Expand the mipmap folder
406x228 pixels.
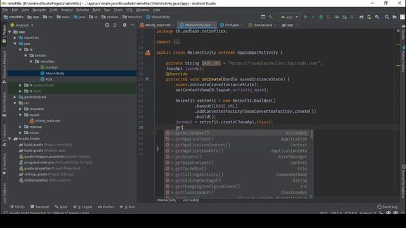click(20, 127)
